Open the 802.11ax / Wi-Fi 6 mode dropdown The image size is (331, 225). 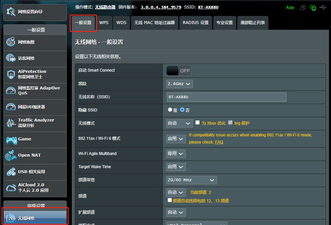tap(176, 139)
